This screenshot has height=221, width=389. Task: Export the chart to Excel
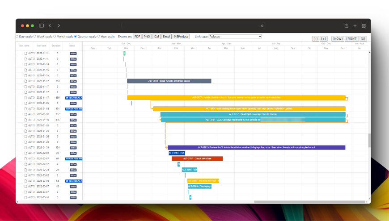click(166, 37)
